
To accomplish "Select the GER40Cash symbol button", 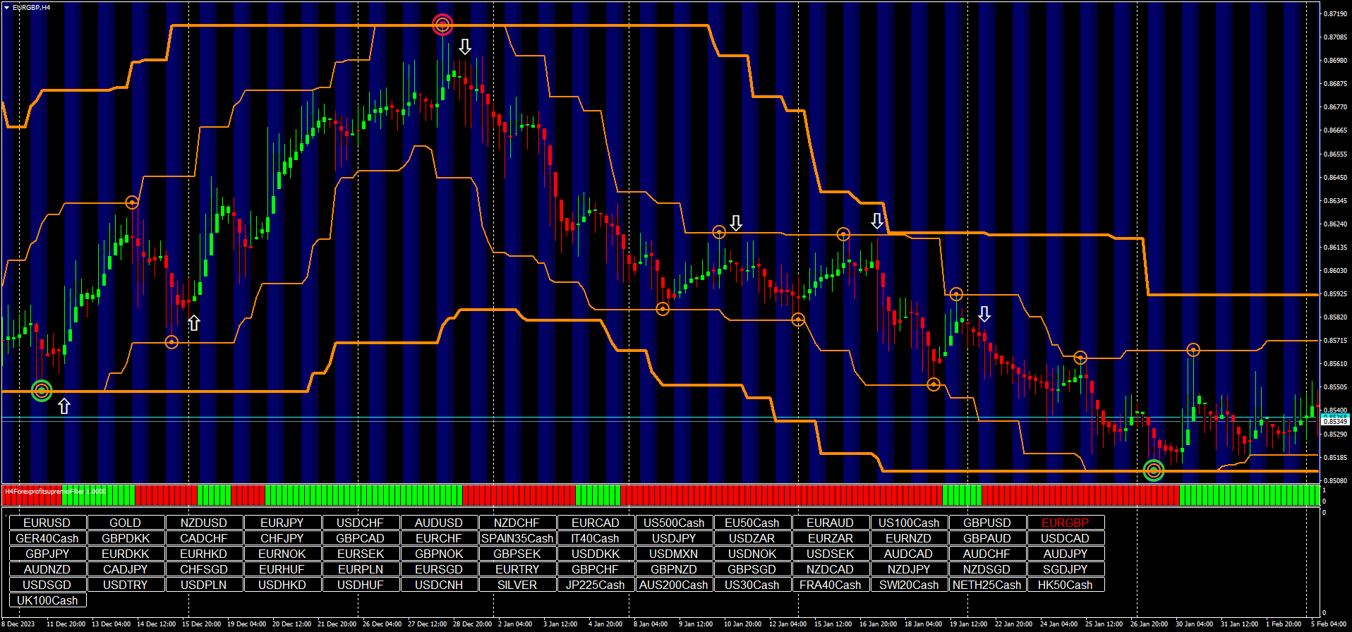I will click(x=47, y=538).
